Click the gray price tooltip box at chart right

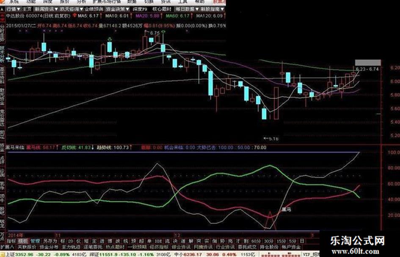(x=368, y=62)
